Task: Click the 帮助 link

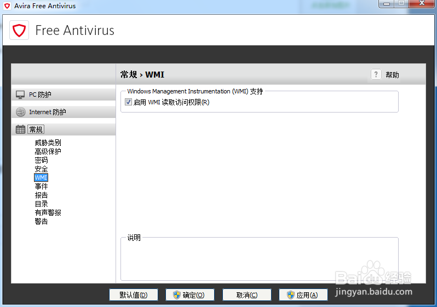Action: 392,75
